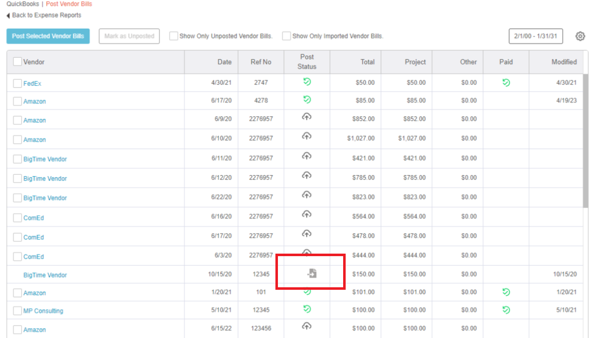Check the FedEx bill checkbox
Screen dimensions: 599x338
17,83
